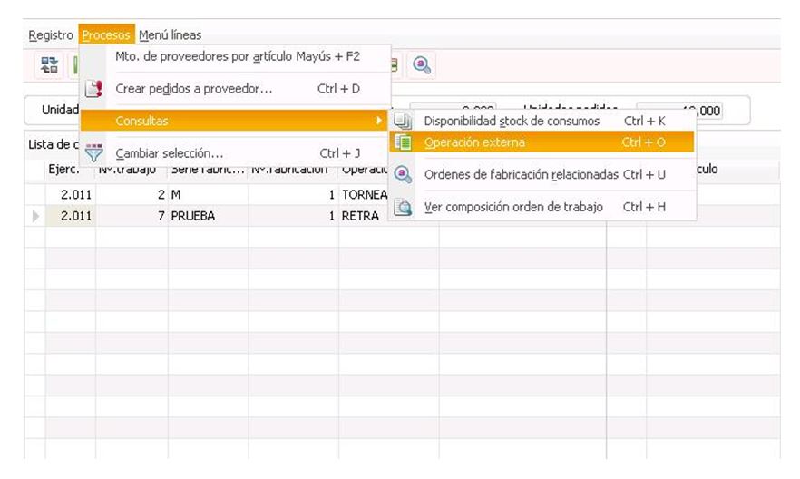Select Mto. de proveedores por artículo
Screen dimensions: 800x479
(238, 56)
